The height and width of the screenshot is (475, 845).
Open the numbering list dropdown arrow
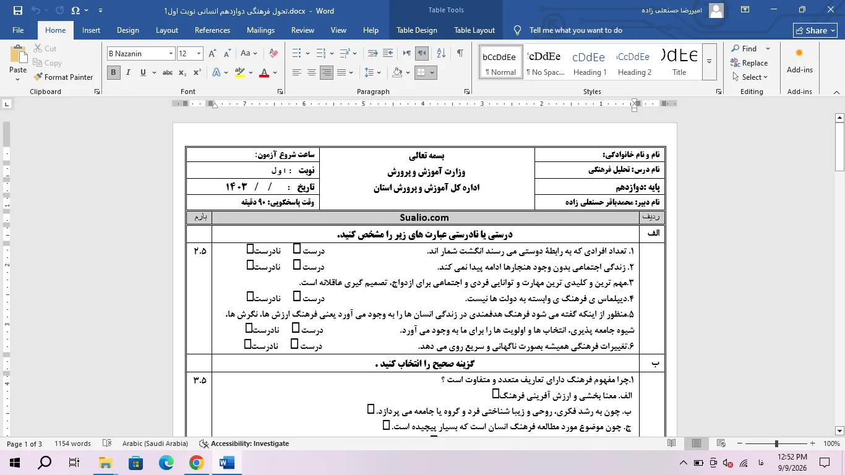[x=332, y=54]
